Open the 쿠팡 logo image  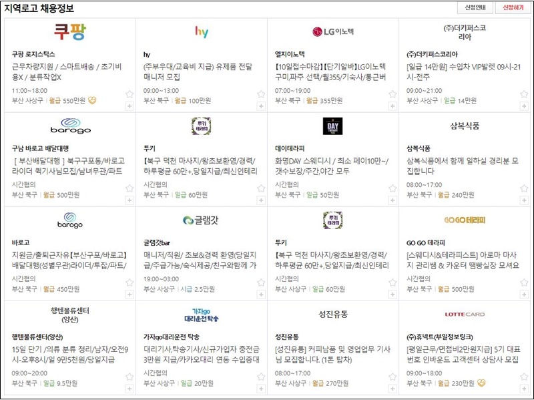click(x=70, y=31)
